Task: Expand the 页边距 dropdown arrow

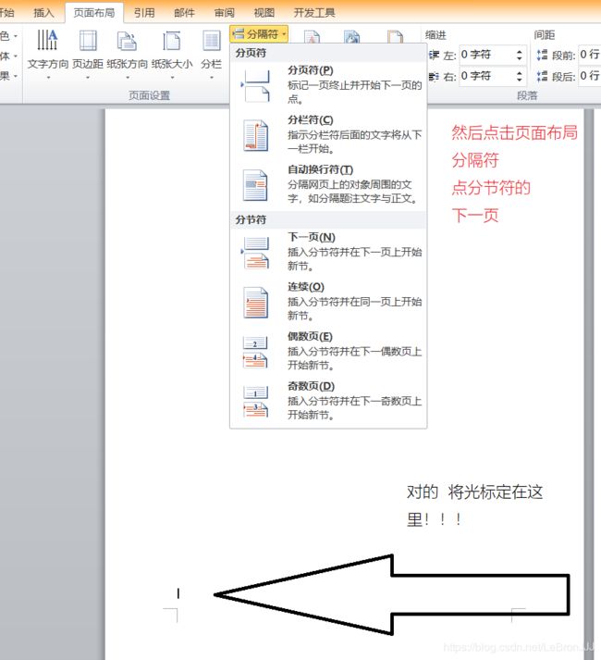Action: click(x=88, y=78)
